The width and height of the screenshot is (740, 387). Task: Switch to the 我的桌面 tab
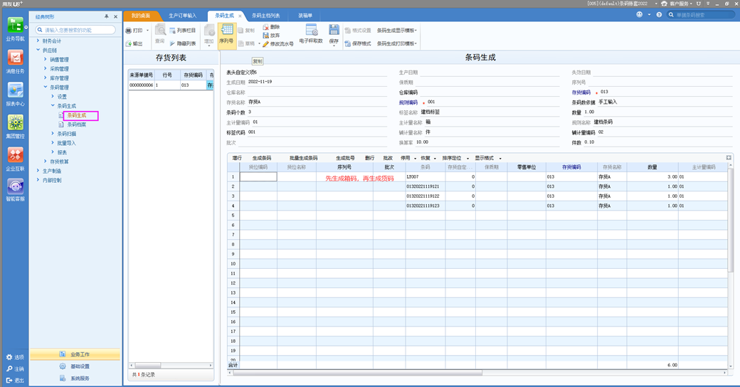[x=141, y=16]
